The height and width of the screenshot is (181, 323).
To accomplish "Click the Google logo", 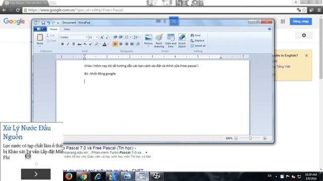I will coord(14,21).
